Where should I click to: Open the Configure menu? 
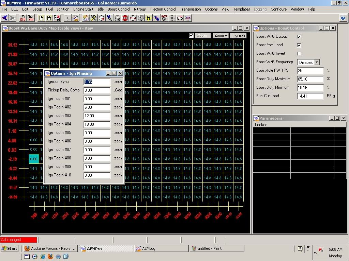click(x=279, y=9)
